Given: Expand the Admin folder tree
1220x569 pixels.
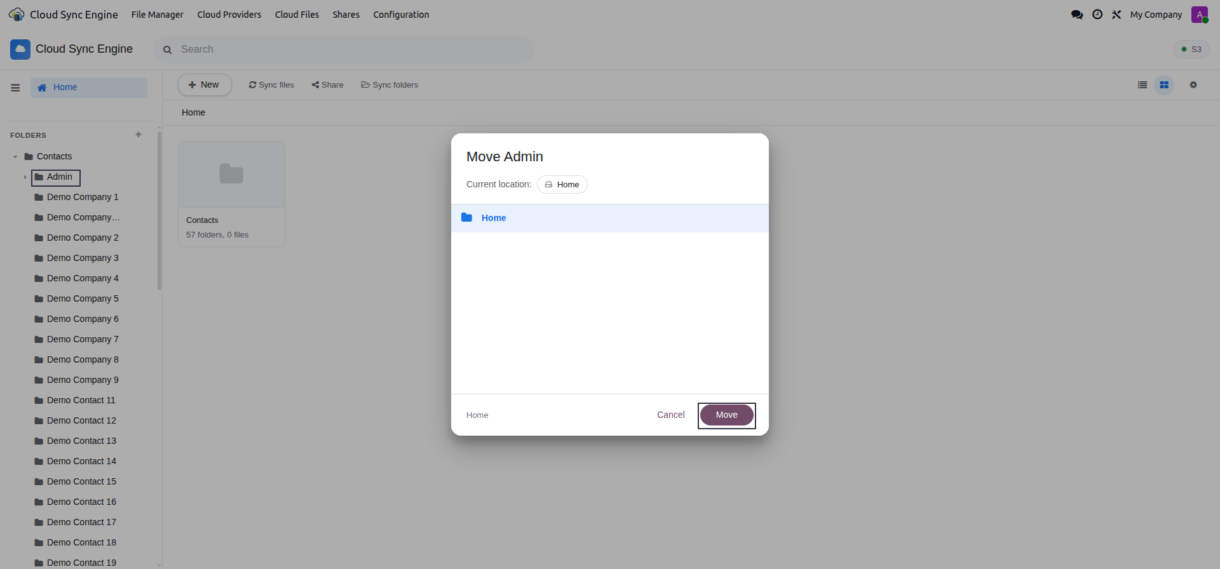Looking at the screenshot, I should point(25,177).
